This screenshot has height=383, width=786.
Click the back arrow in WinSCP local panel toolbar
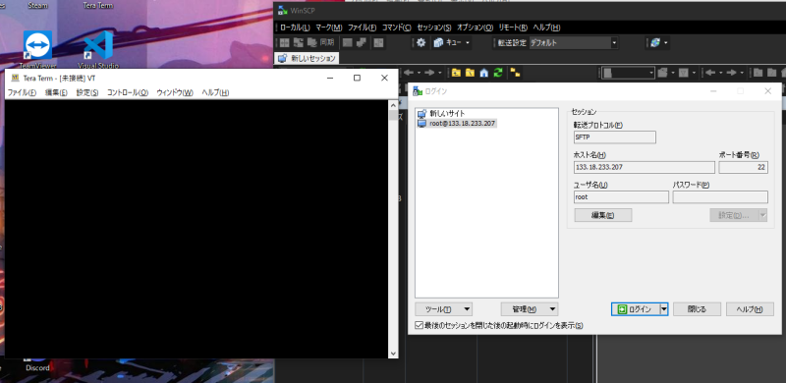pyautogui.click(x=409, y=74)
